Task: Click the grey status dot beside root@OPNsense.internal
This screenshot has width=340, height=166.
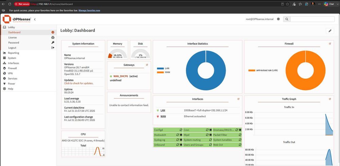Action: pyautogui.click(x=278, y=19)
